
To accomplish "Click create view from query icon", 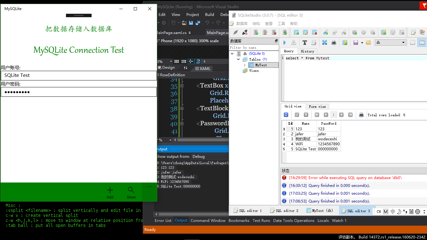I will 344,42.
